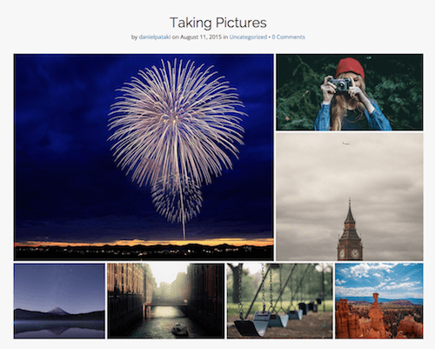The image size is (435, 349).
Task: Open the Big Ben cloudy sky photo
Action: tap(350, 197)
